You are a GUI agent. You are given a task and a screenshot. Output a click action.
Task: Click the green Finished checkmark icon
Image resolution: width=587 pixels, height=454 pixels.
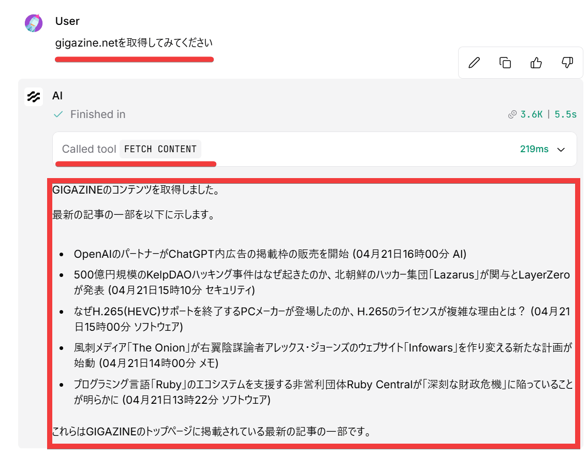(x=58, y=114)
